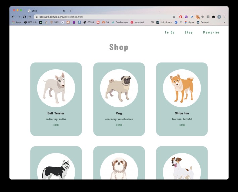Click the Shiba Inu $150 price
The width and height of the screenshot is (238, 192).
click(x=182, y=125)
